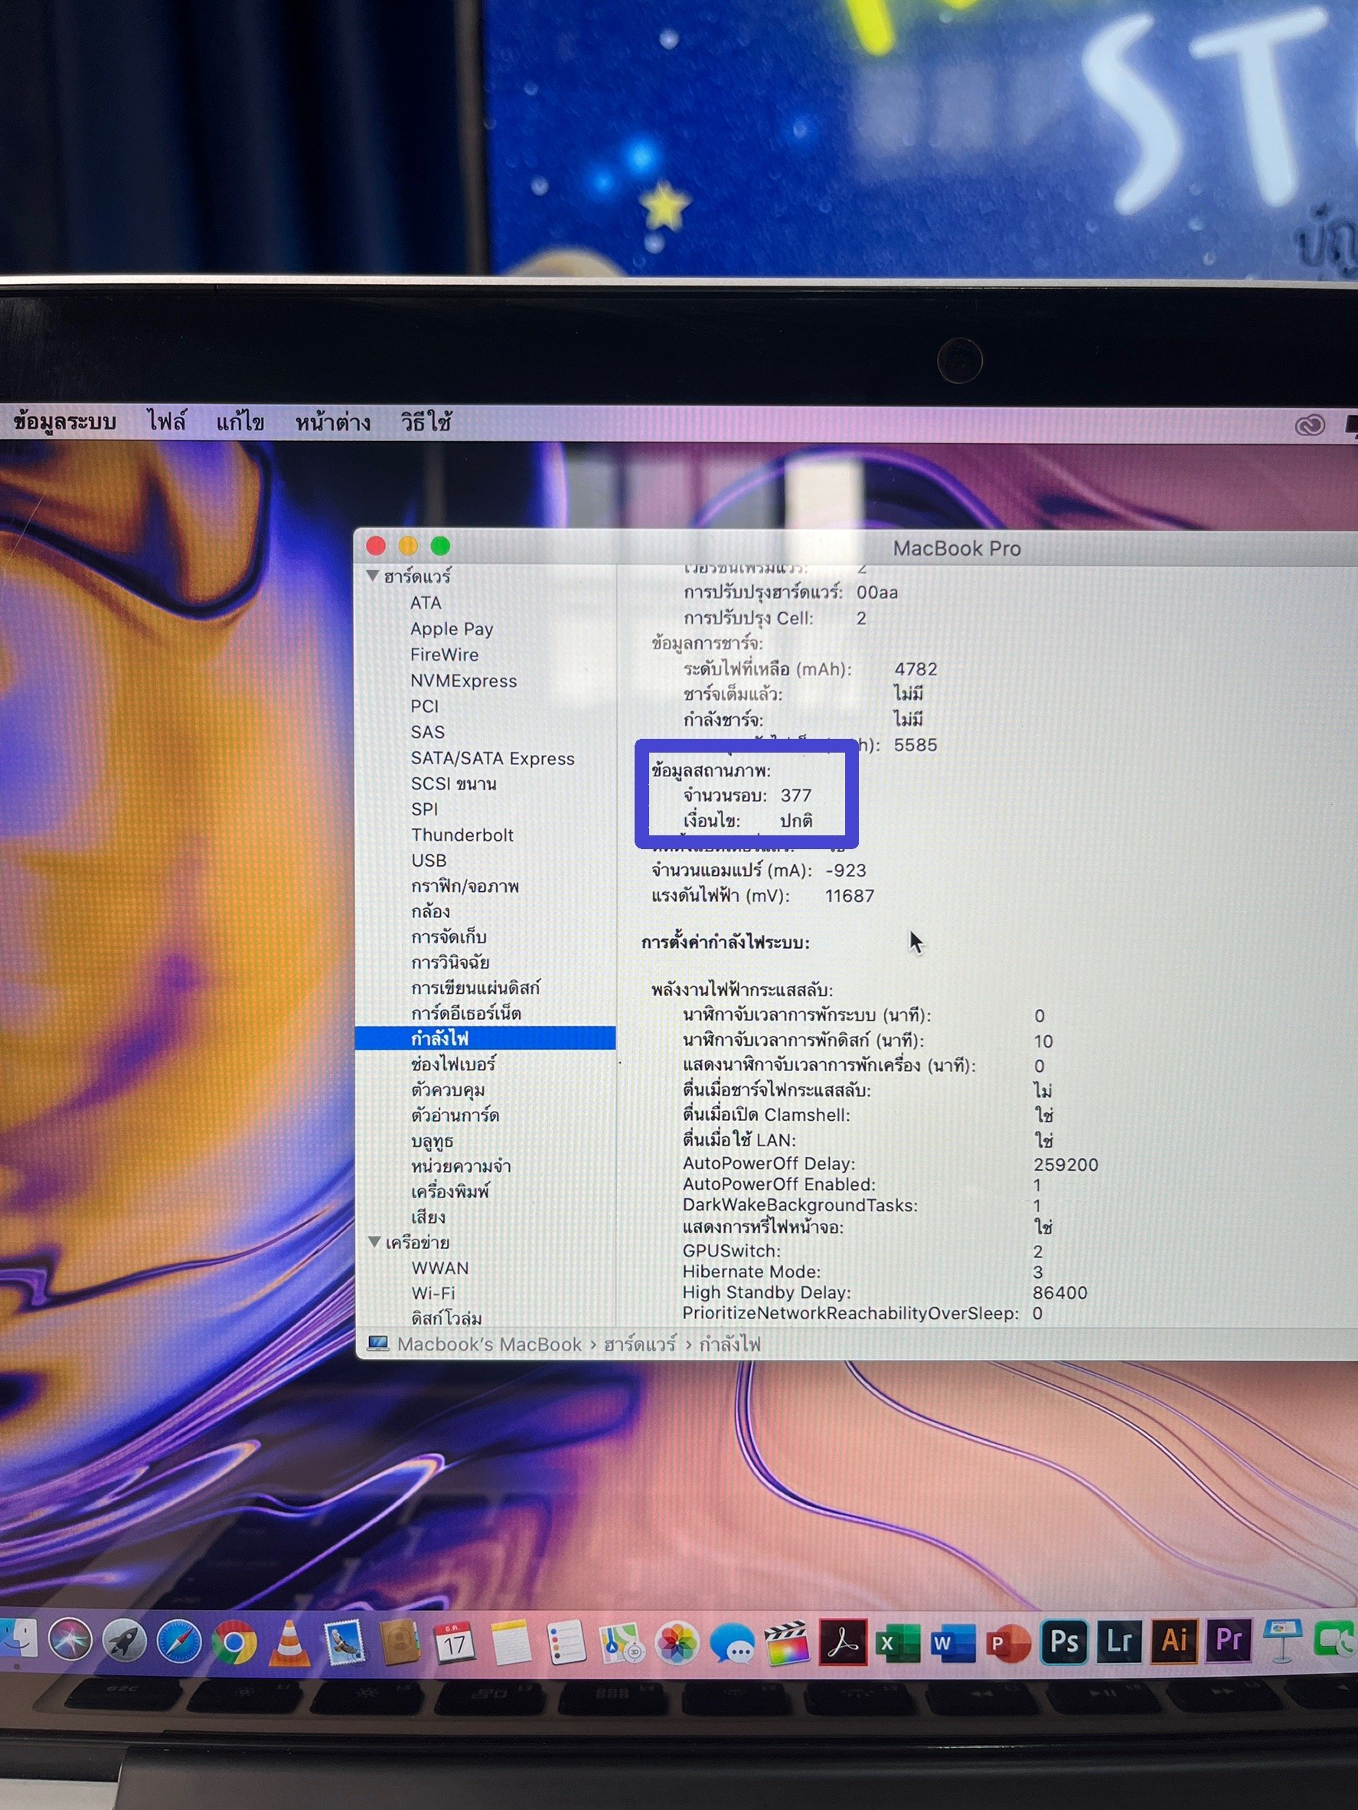This screenshot has width=1358, height=1810.
Task: Select Thunderbolt in the sidebar
Action: point(462,835)
